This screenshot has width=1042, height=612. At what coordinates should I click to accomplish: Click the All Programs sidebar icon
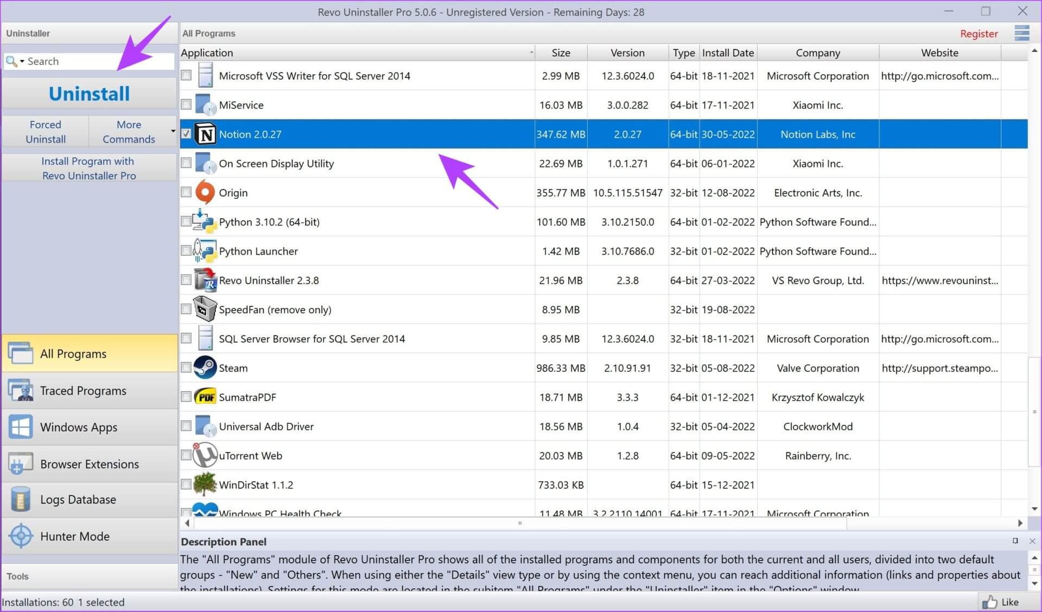click(20, 354)
